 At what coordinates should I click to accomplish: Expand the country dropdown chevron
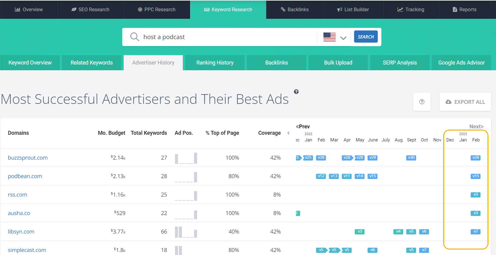tap(343, 38)
